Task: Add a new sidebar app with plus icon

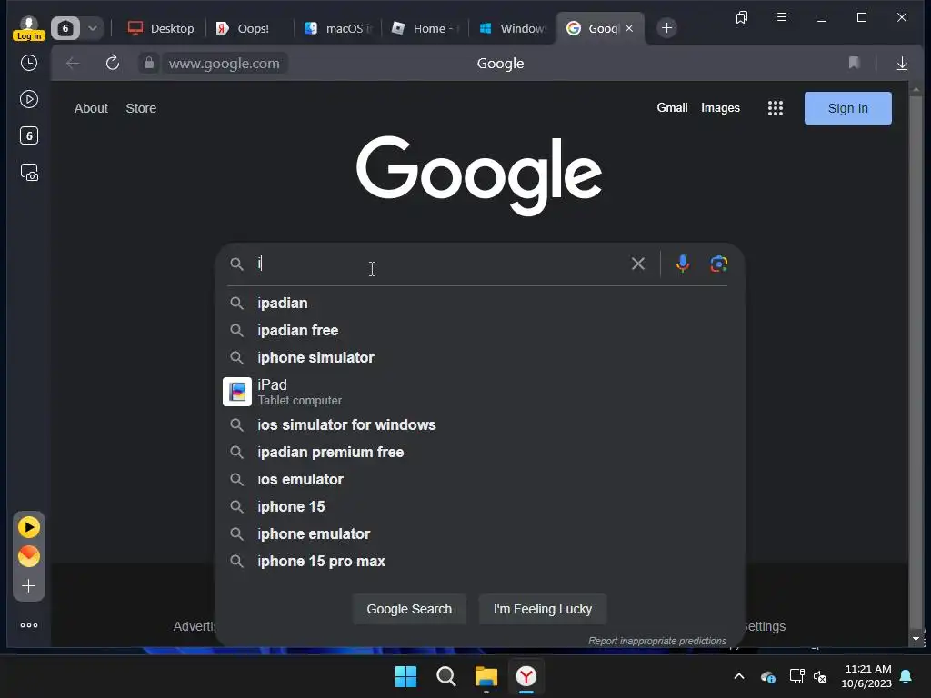Action: [x=28, y=586]
